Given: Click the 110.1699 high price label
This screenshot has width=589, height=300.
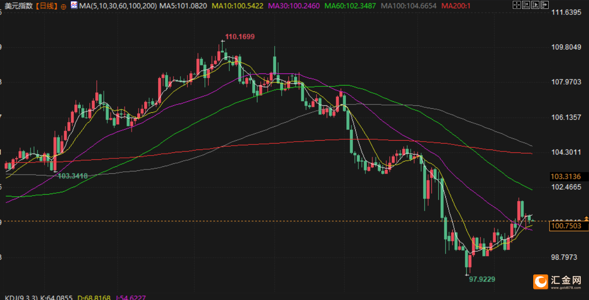Looking at the screenshot, I should (x=240, y=37).
